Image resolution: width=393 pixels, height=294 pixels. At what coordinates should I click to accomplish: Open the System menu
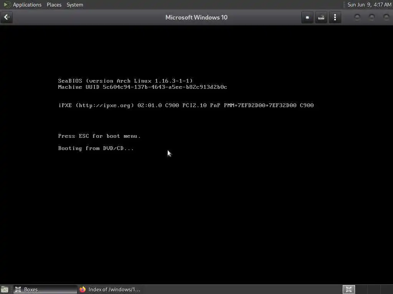point(75,5)
